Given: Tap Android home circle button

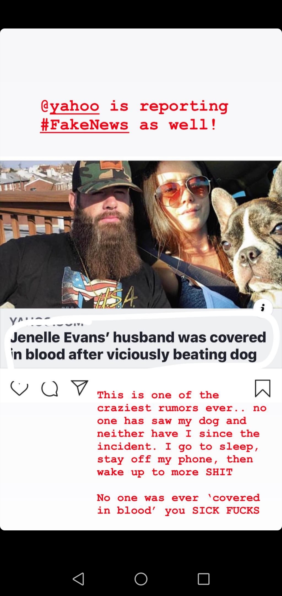Looking at the screenshot, I should point(141,579).
